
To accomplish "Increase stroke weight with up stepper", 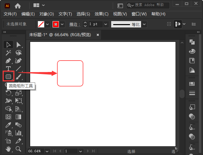I will tap(85, 23).
